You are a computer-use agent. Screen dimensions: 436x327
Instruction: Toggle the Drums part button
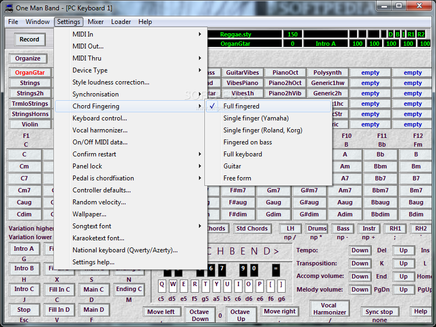point(317,228)
